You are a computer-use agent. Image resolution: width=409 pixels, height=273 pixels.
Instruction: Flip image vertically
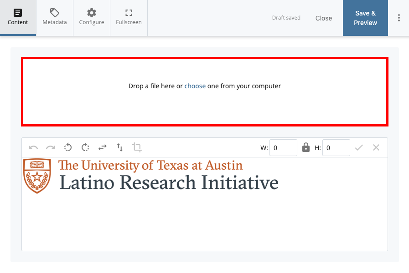[x=120, y=147]
